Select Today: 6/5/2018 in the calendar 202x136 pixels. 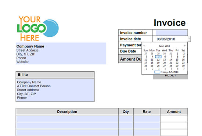click(166, 72)
